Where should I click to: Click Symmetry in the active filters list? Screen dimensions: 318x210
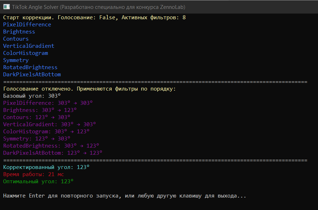coord(16,60)
